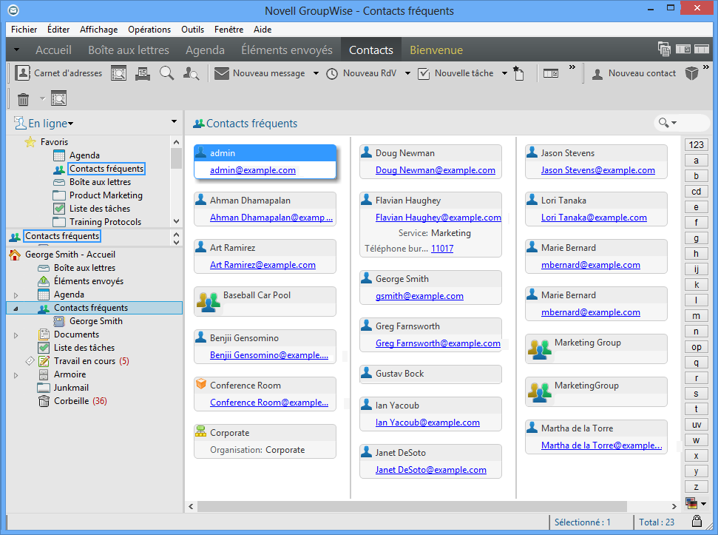Click the windows icon at right of navigation bar

664,49
